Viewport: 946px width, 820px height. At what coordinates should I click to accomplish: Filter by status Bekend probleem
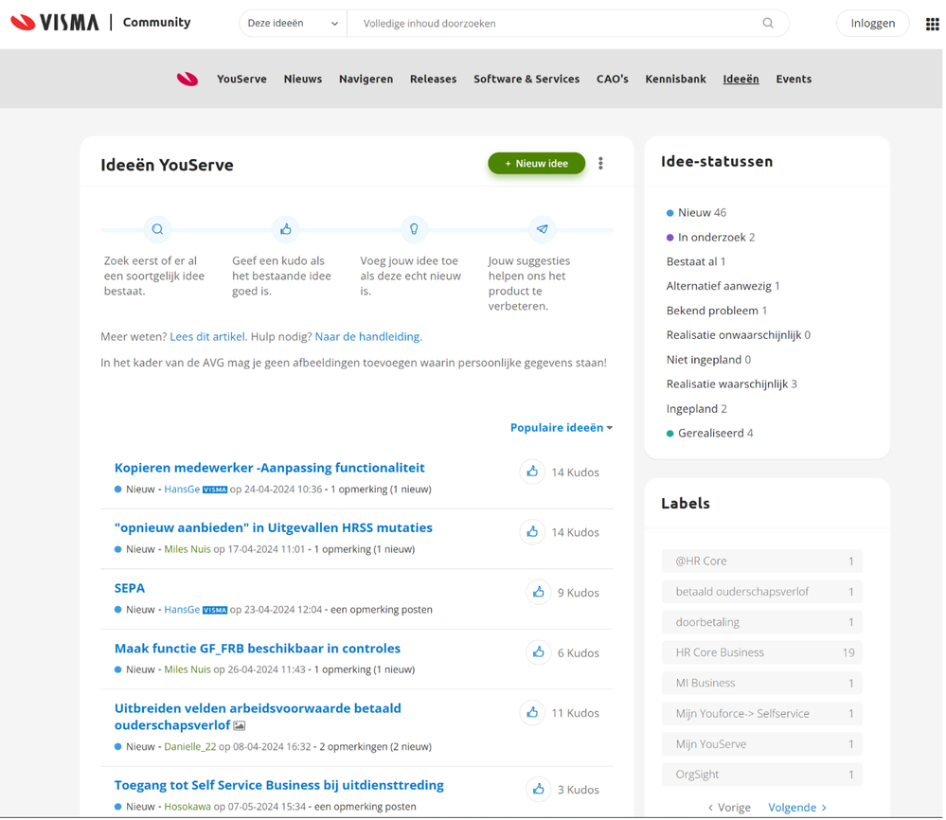[717, 311]
